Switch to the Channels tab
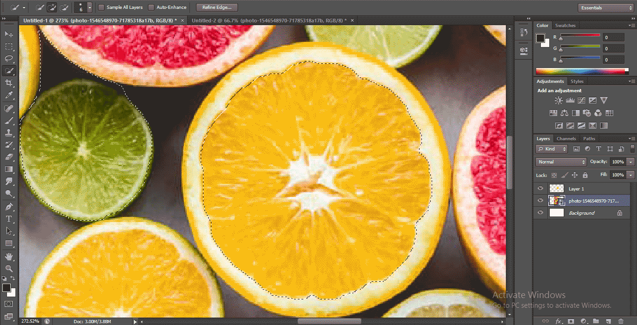Image resolution: width=637 pixels, height=325 pixels. 566,139
